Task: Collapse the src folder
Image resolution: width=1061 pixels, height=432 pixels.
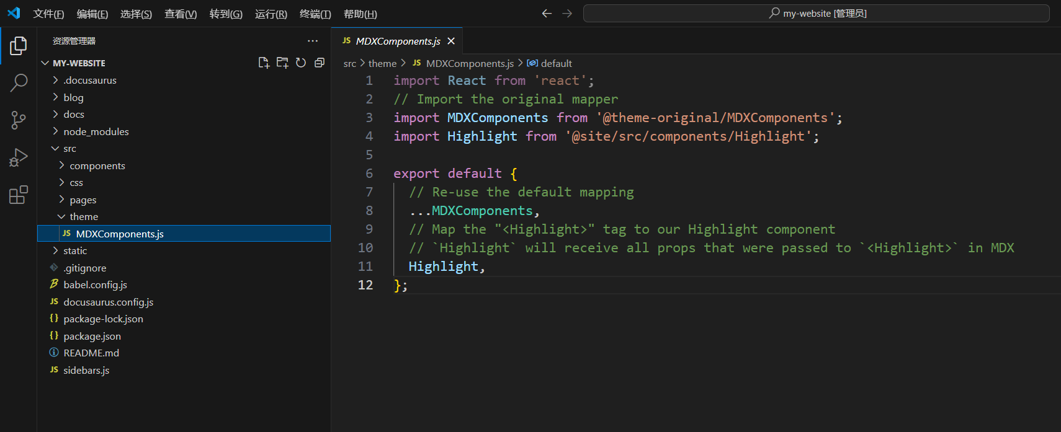Action: [x=55, y=149]
